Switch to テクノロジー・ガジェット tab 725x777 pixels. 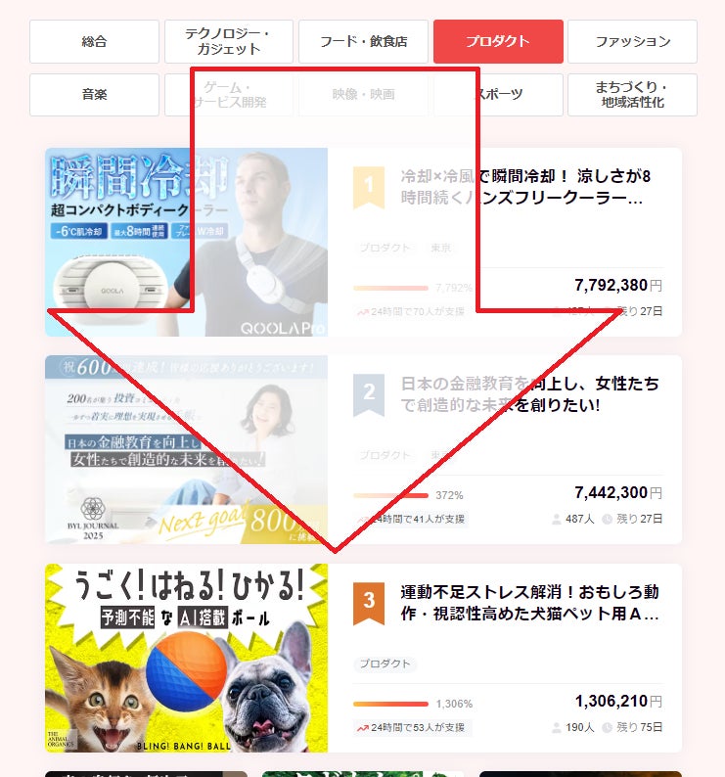point(228,42)
